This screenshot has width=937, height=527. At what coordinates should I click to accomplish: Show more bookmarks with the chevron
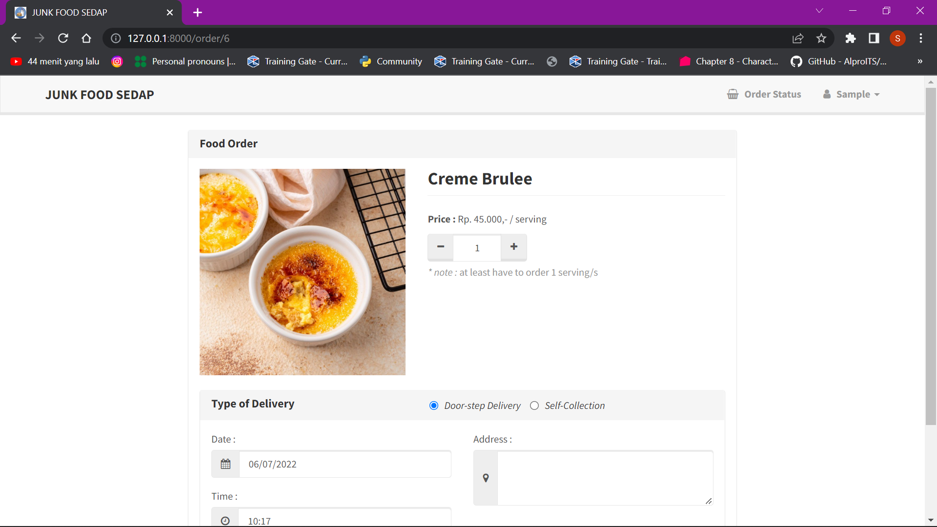(920, 61)
